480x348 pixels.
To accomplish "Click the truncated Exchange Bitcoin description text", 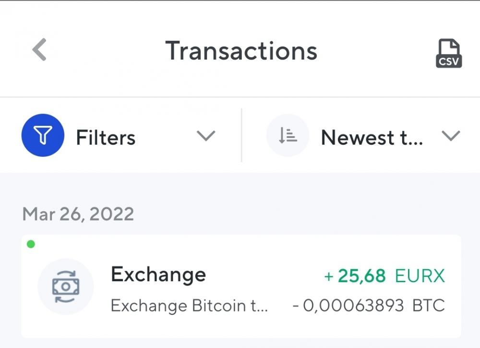I will click(190, 305).
